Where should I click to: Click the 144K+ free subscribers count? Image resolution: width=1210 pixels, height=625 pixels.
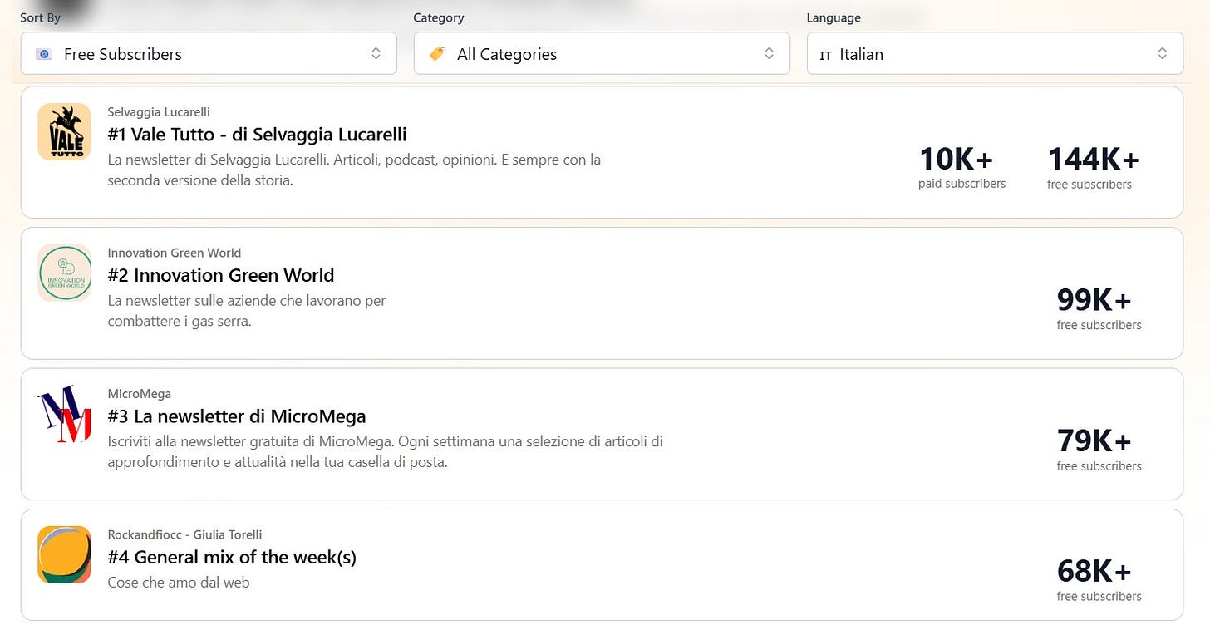[1092, 166]
